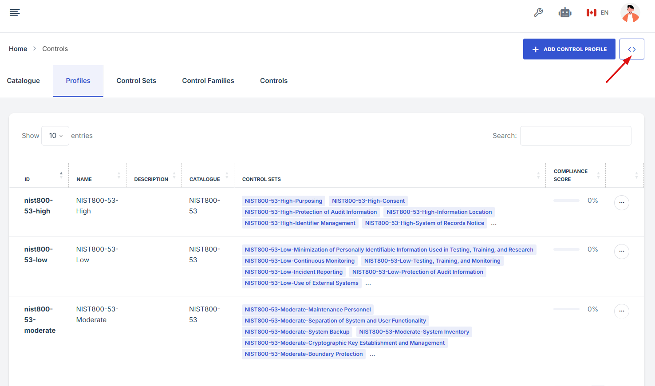Click into the Search input field
The image size is (655, 386).
coord(575,136)
